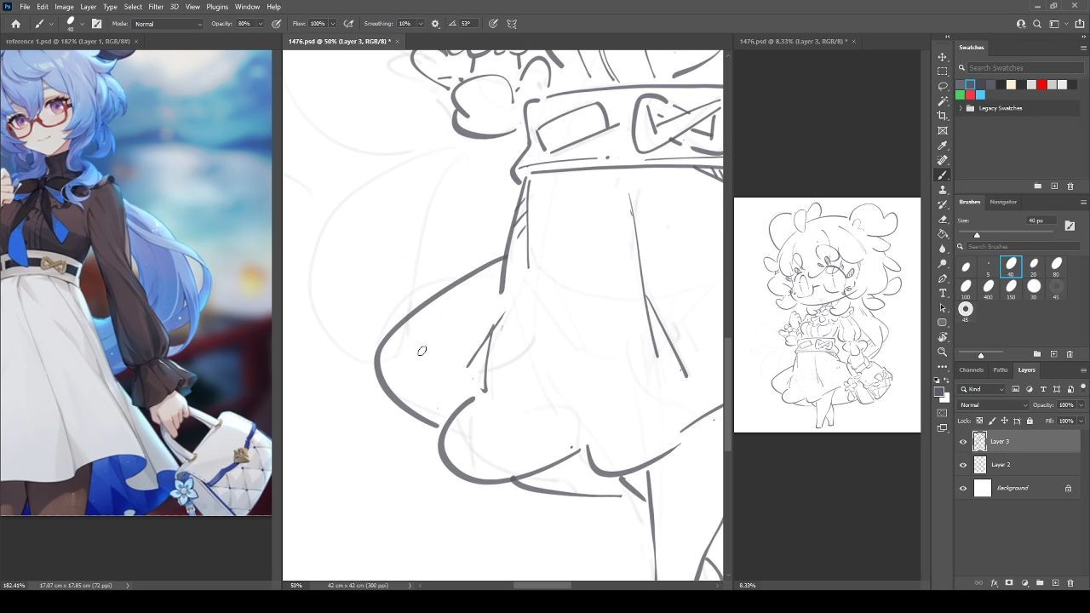Viewport: 1090px width, 613px height.
Task: Select the Magic Wand tool
Action: click(x=942, y=100)
